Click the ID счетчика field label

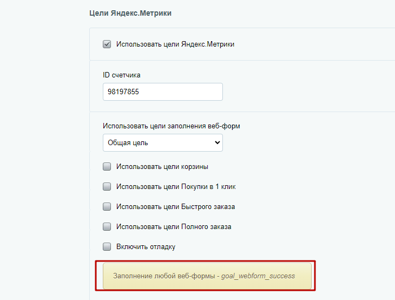pyautogui.click(x=121, y=75)
